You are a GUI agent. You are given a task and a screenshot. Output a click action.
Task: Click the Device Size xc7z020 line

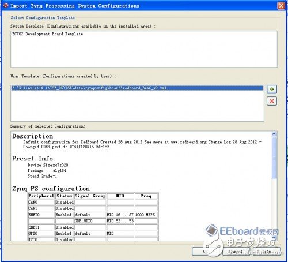point(48,165)
